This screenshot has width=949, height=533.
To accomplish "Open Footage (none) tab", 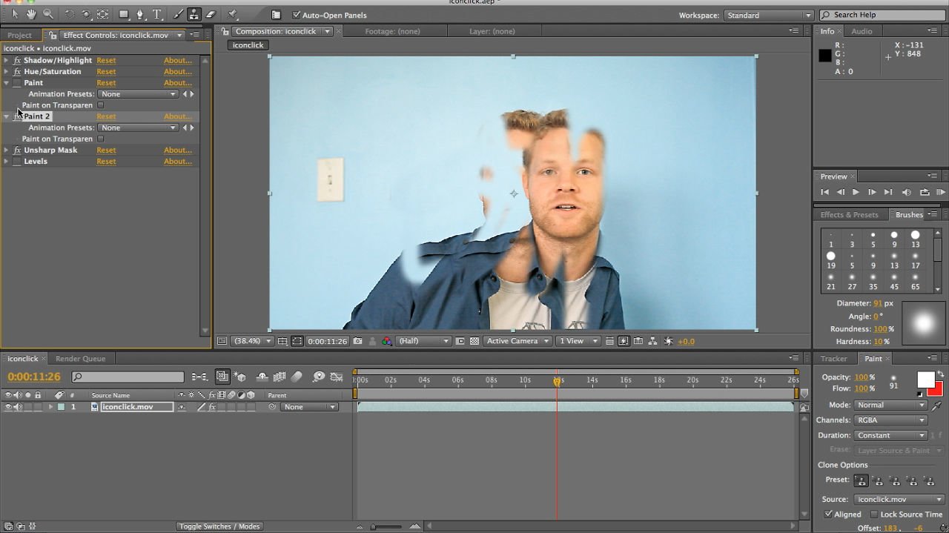I will [x=392, y=31].
